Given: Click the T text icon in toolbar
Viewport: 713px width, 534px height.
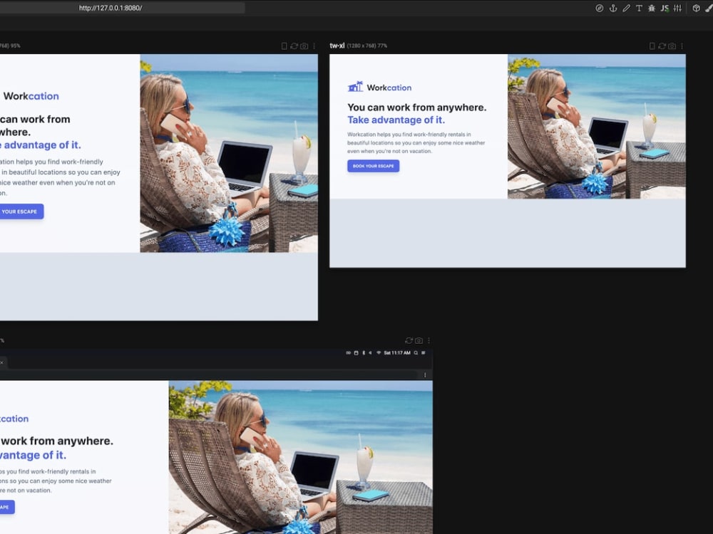Looking at the screenshot, I should (x=639, y=8).
